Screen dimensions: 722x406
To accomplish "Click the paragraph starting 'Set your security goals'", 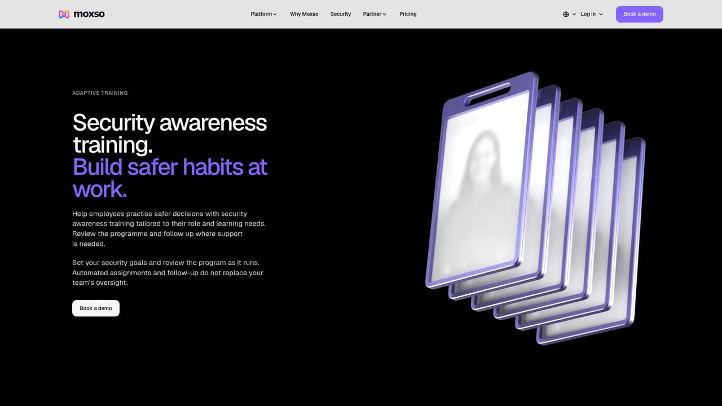I will click(168, 273).
